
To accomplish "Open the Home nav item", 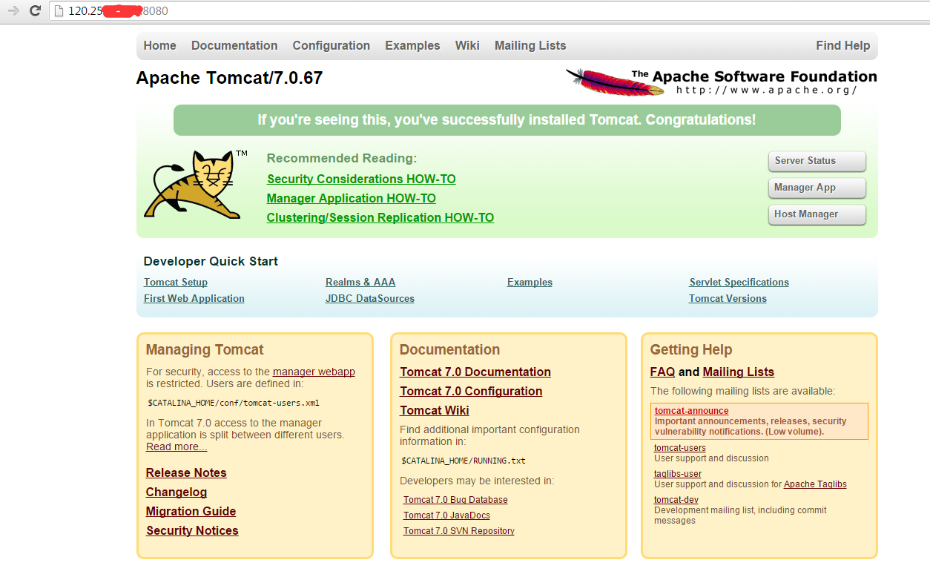I will pos(160,45).
